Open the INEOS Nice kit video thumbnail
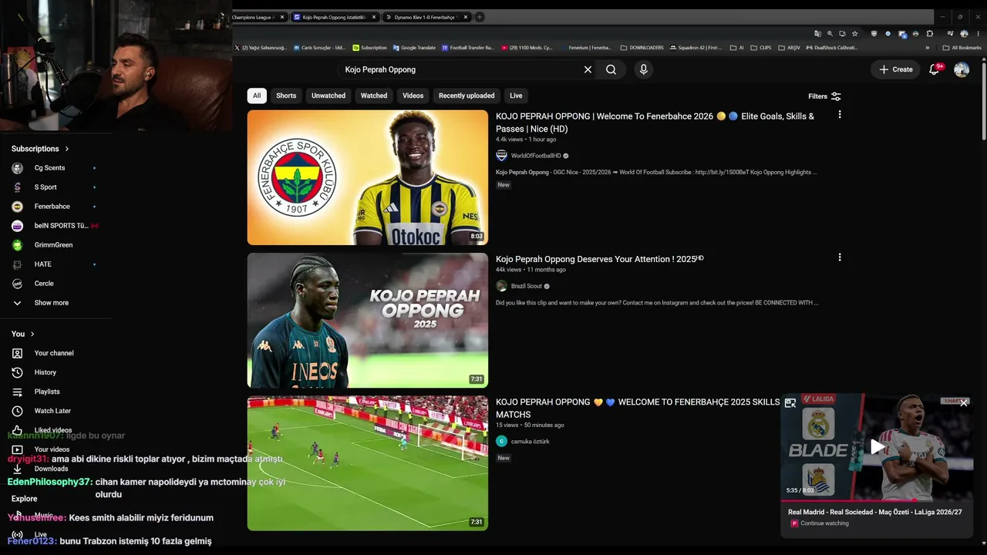Viewport: 987px width, 555px height. point(368,321)
